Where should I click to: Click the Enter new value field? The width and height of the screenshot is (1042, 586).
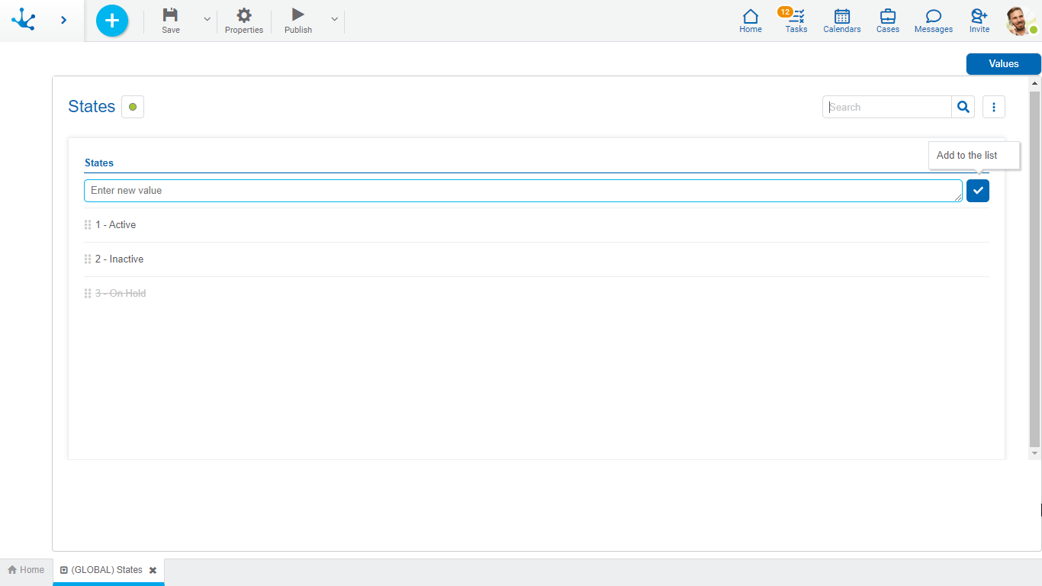pyautogui.click(x=523, y=191)
